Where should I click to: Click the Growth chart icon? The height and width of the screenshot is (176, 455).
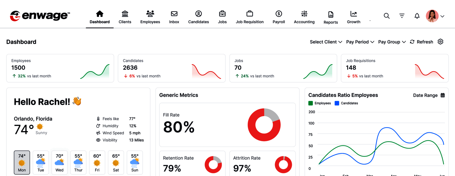point(353,14)
